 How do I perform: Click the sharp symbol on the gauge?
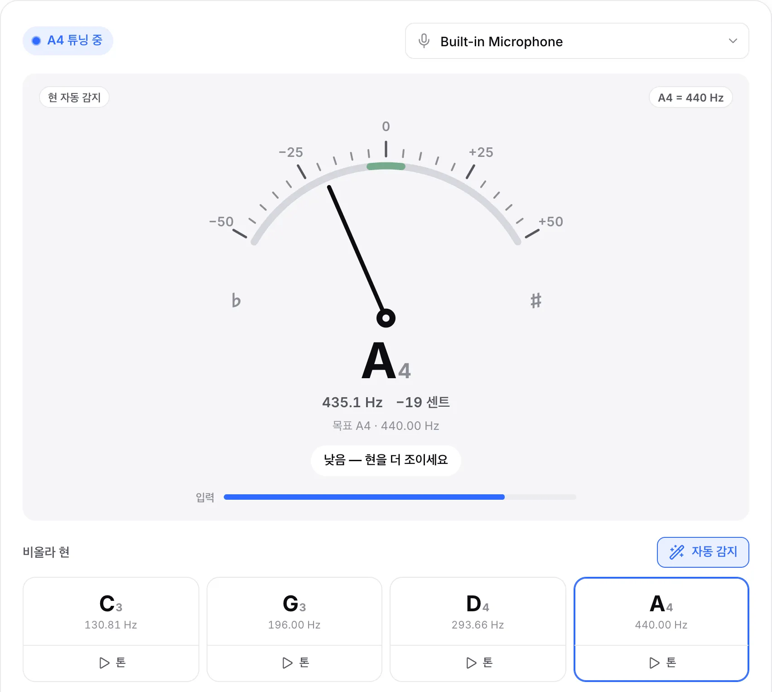[536, 300]
